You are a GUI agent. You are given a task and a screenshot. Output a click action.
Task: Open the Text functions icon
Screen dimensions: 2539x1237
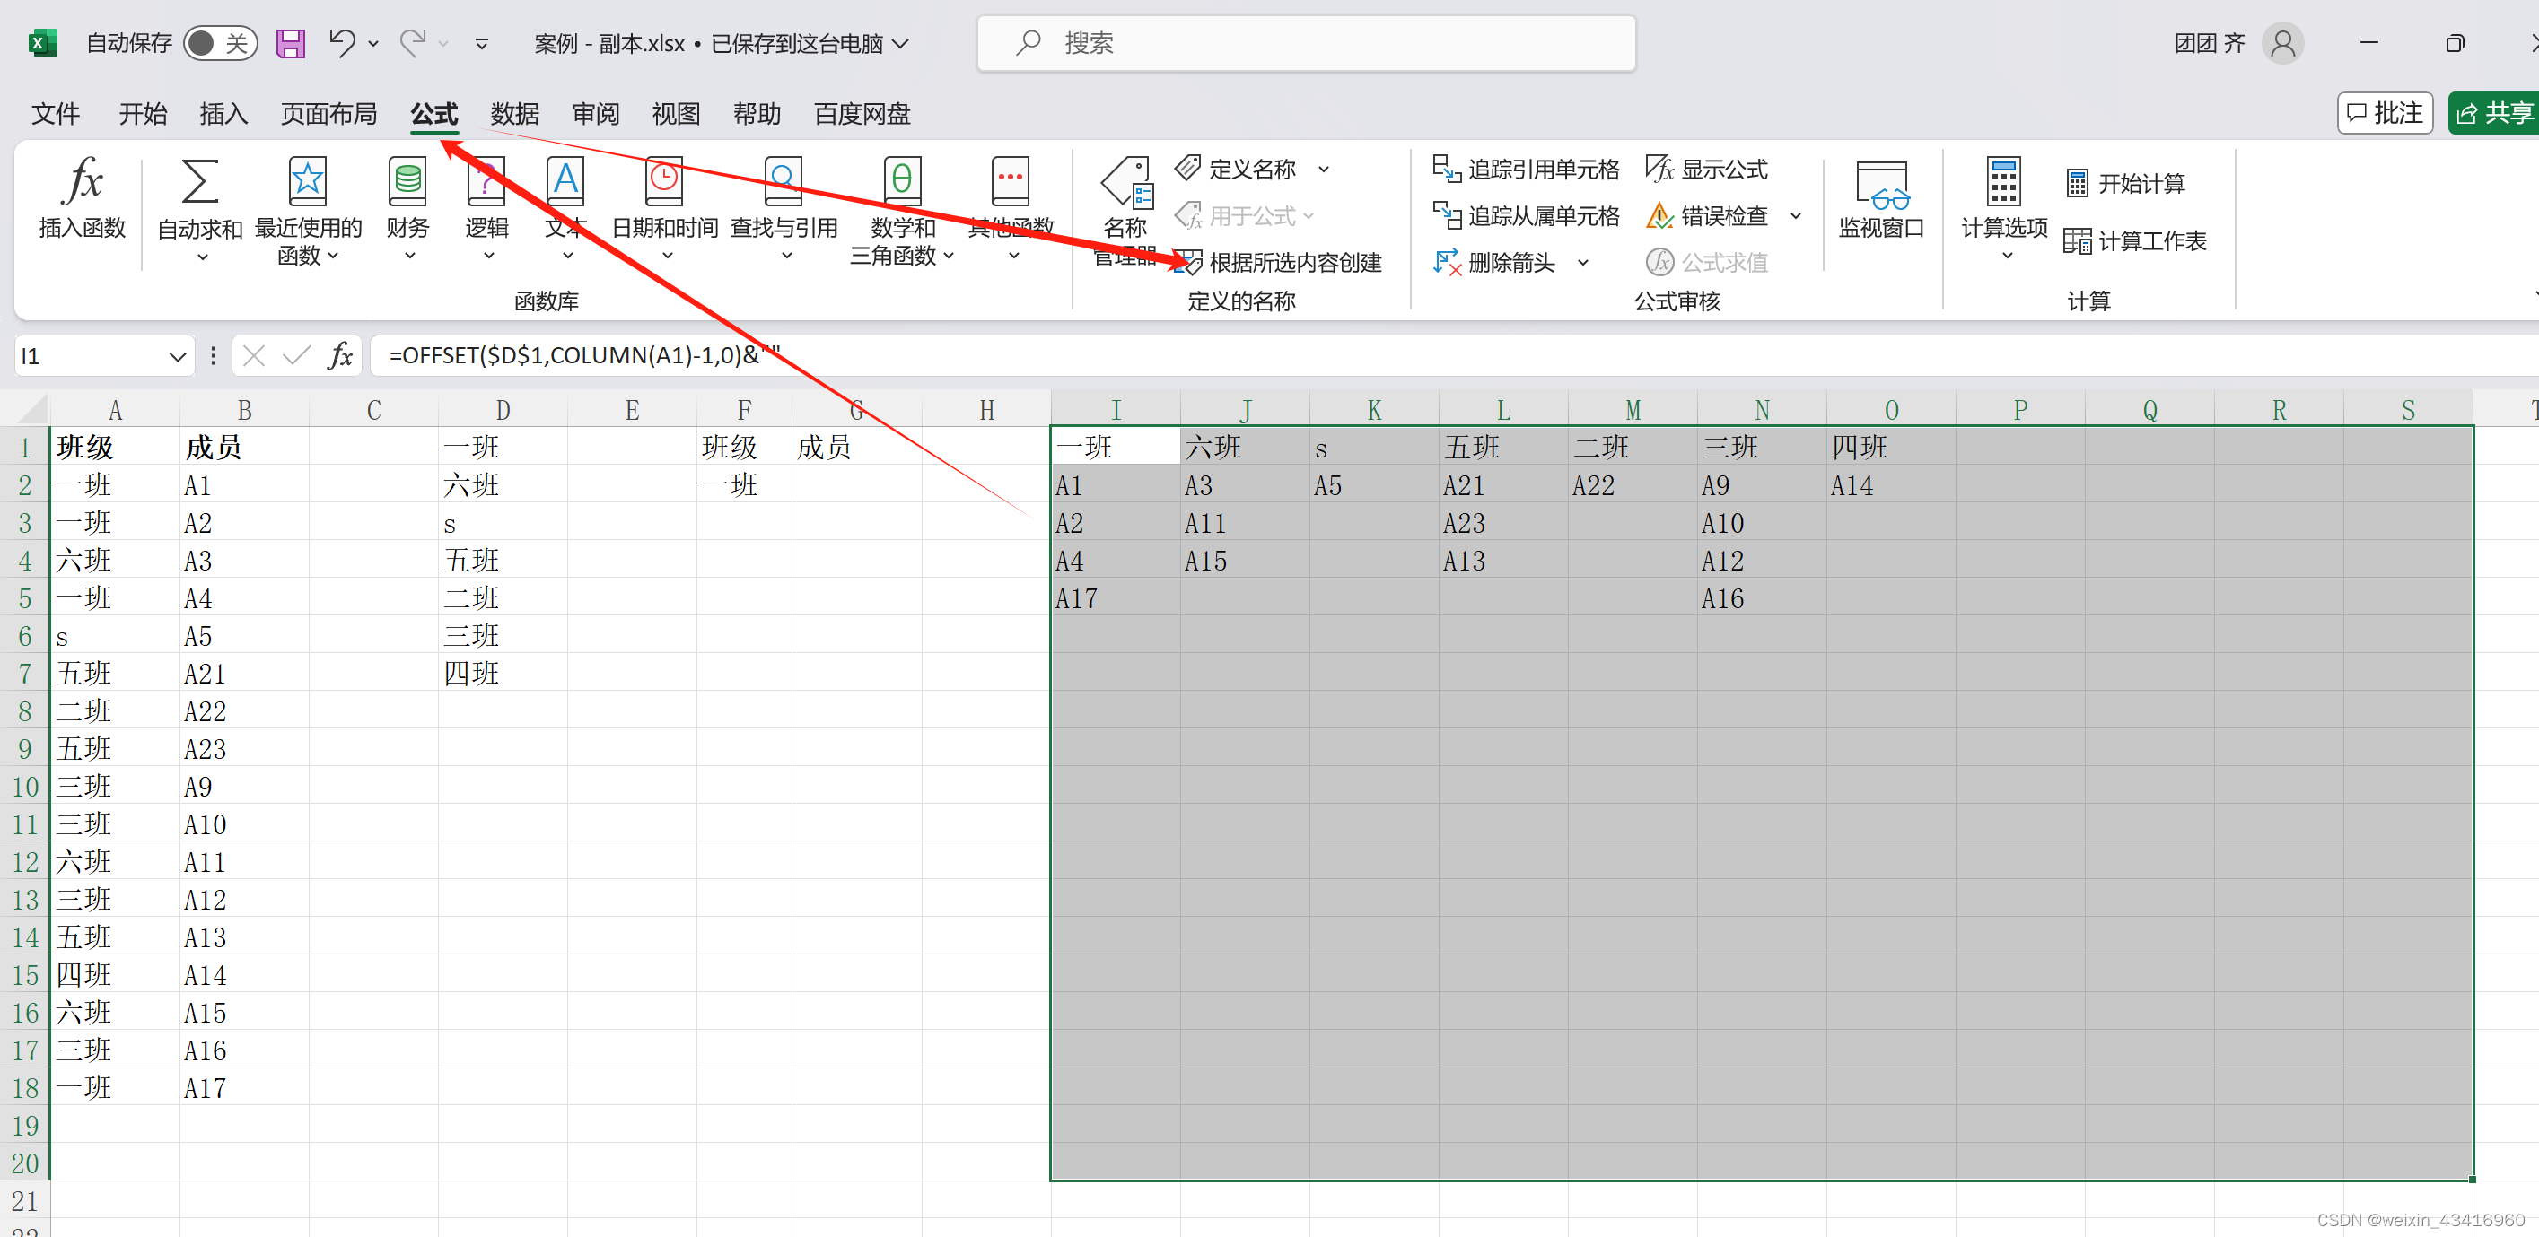pyautogui.click(x=565, y=183)
